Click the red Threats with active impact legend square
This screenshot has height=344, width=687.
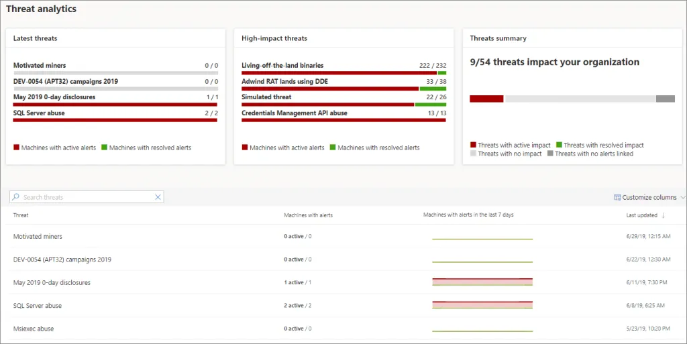[x=473, y=145]
